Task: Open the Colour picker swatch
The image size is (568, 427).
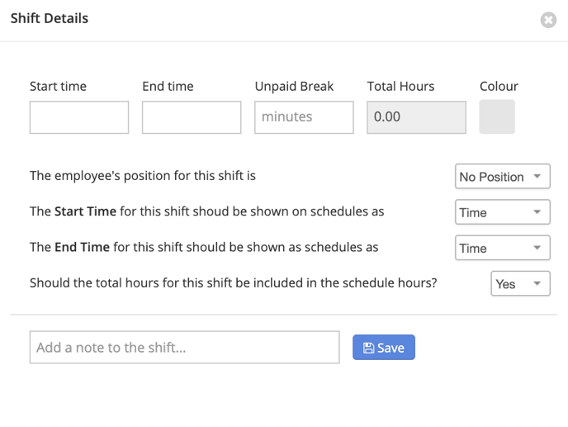Action: click(497, 116)
